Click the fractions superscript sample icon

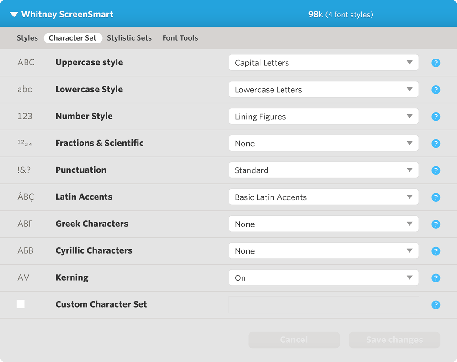25,143
